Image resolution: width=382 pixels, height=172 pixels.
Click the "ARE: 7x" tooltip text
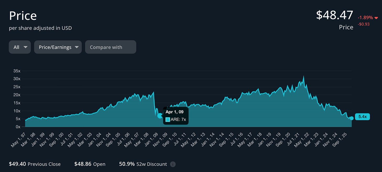coord(178,120)
